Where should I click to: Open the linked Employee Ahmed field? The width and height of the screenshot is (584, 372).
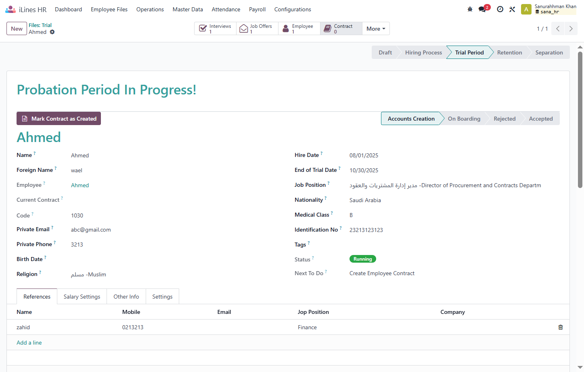coord(80,185)
